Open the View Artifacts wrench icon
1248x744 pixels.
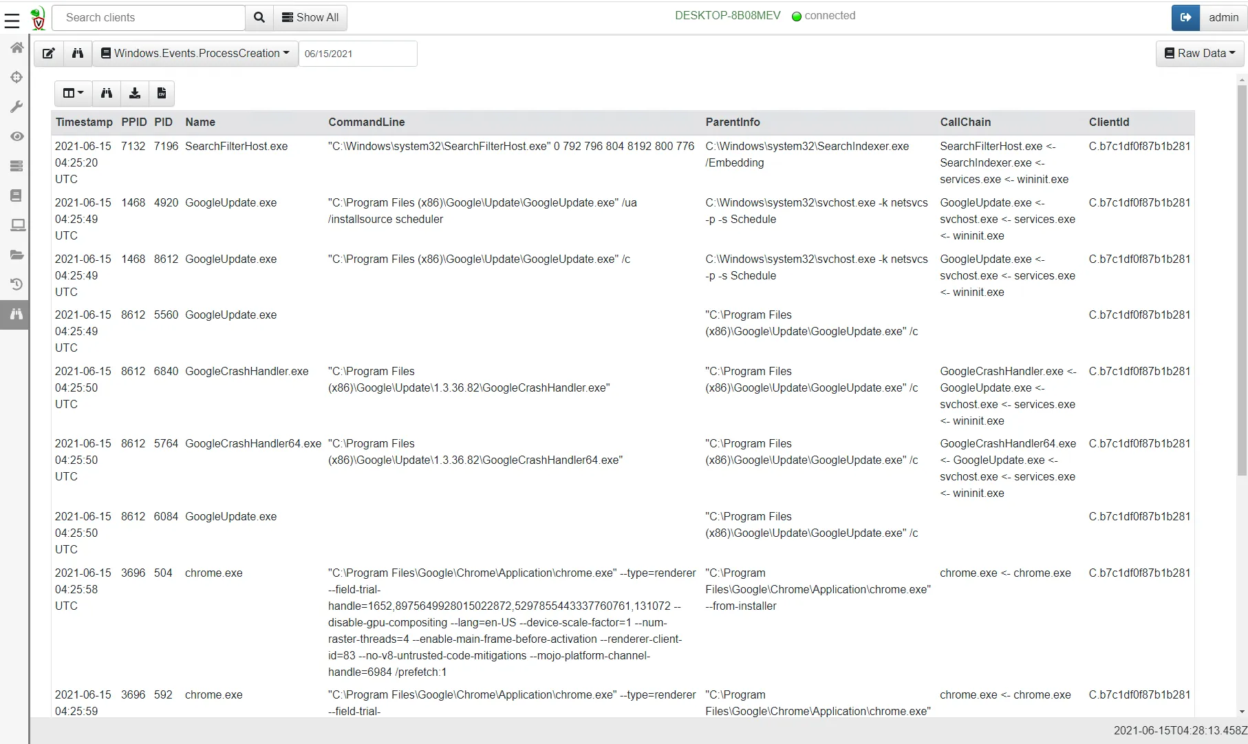pos(17,107)
